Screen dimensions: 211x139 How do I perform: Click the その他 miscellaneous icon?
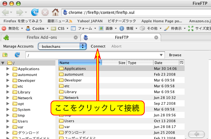tap(142, 28)
